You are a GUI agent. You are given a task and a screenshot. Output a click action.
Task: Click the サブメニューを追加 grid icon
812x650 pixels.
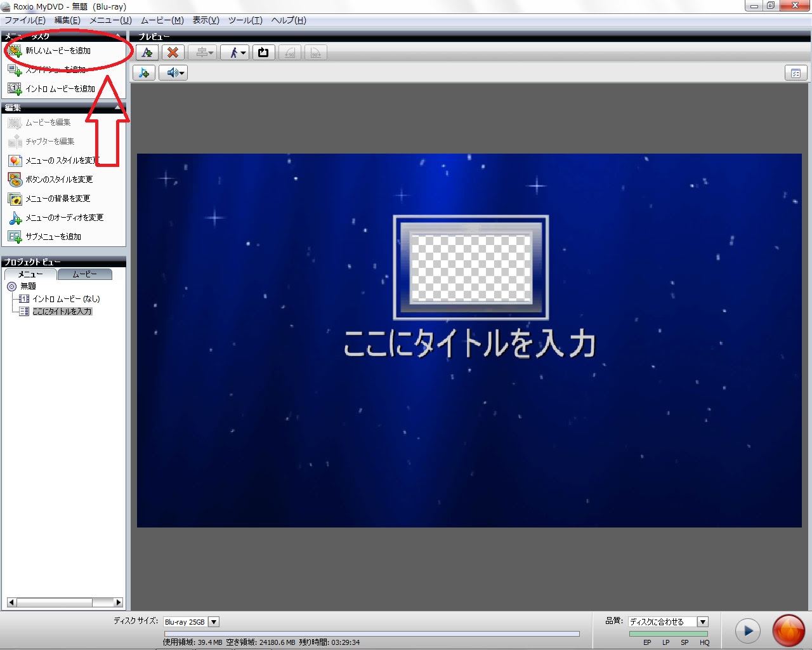pyautogui.click(x=15, y=236)
